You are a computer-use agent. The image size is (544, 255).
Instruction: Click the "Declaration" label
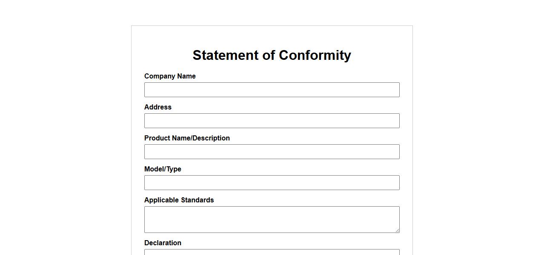(x=163, y=243)
